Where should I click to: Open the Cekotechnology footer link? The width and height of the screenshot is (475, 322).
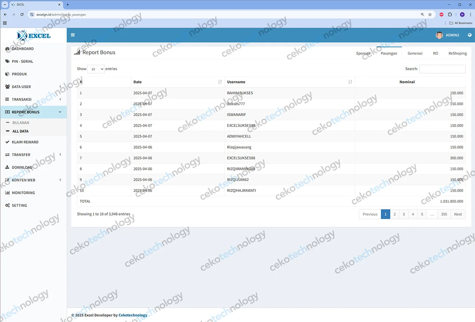coord(133,315)
